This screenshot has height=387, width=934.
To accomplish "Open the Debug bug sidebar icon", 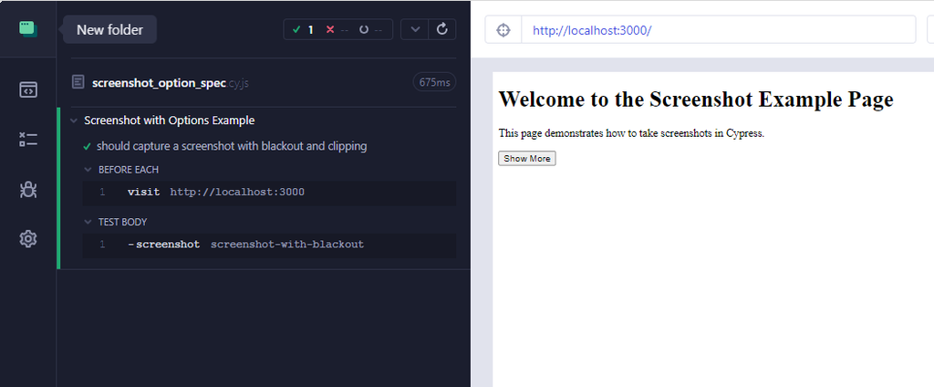I will [x=28, y=190].
